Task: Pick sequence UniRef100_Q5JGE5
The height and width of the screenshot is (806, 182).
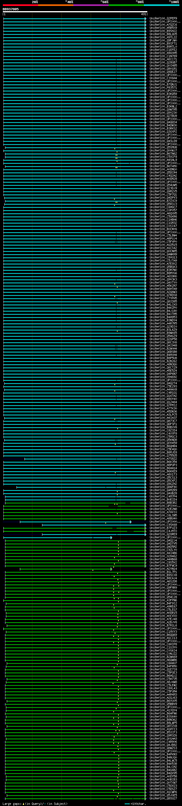Action: 163,795
